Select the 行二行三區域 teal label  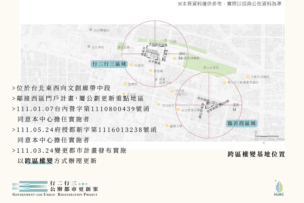pos(109,64)
